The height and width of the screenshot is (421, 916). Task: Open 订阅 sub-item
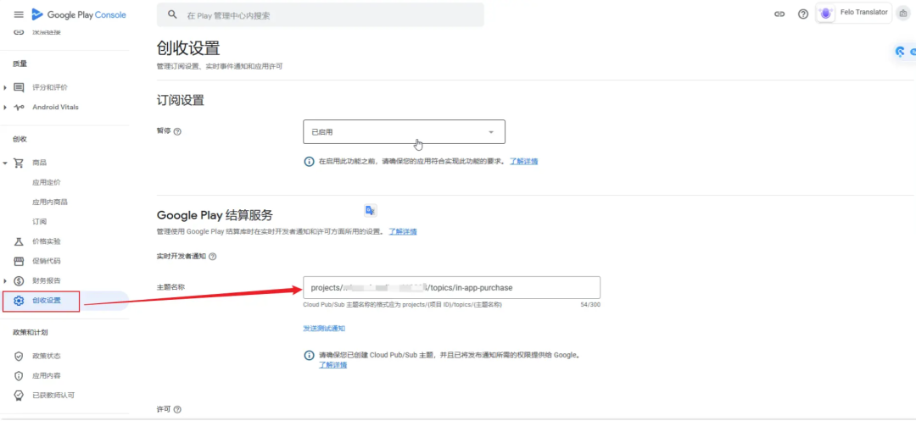pos(39,222)
